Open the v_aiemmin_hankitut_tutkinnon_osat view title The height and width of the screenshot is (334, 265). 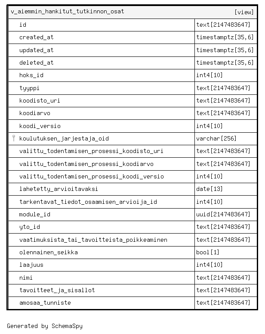(x=68, y=12)
